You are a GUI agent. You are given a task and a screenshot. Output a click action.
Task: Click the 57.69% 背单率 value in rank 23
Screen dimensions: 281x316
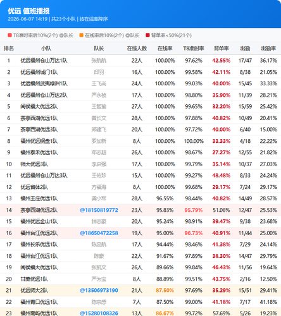coord(222,313)
